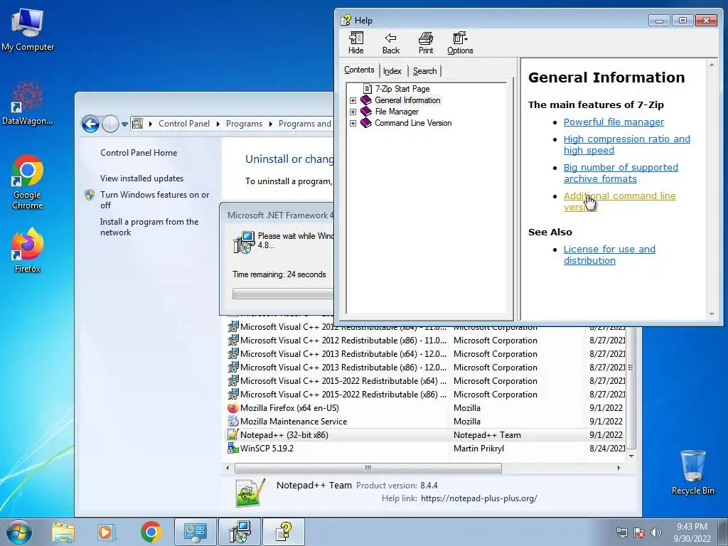728x546 pixels.
Task: Open the recent pages dropdown arrow
Action: coord(124,124)
